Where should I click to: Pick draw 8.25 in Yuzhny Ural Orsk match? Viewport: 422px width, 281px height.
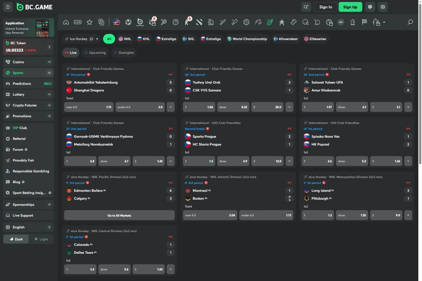tap(233, 107)
